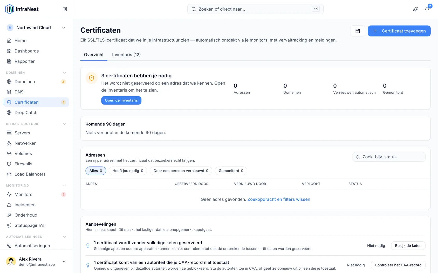Open Automatiseringen page

pos(36,246)
